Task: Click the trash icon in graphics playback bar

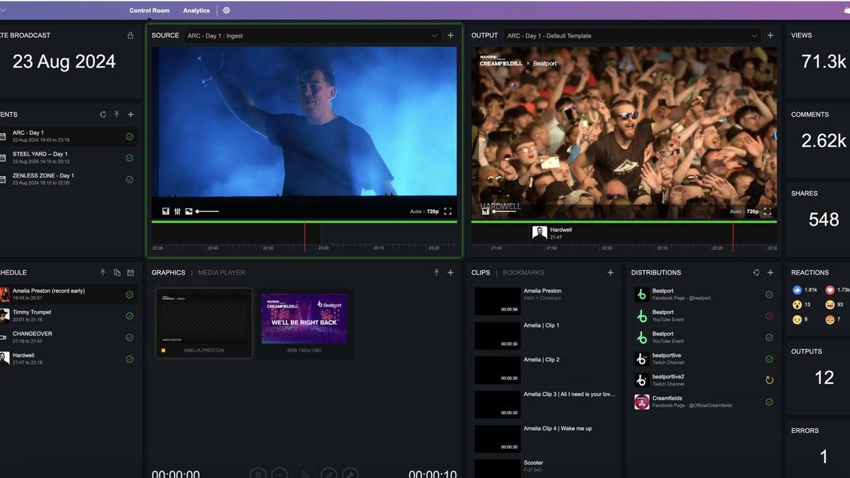Action: (258, 474)
